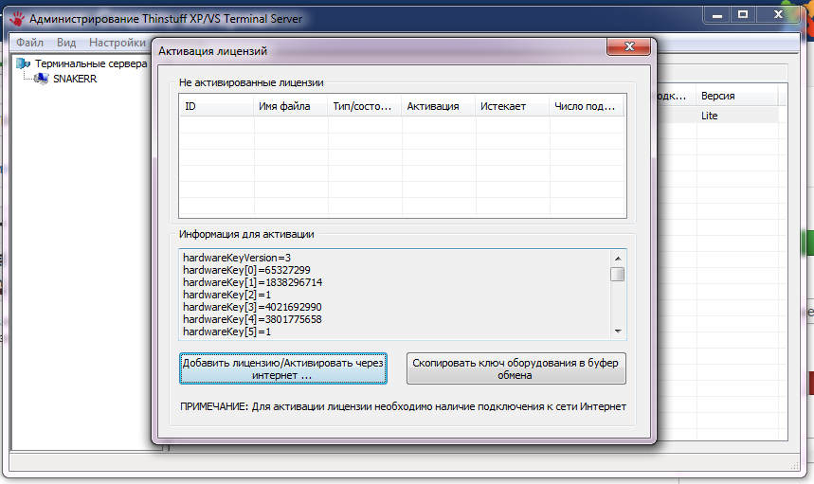The height and width of the screenshot is (484, 814).
Task: Click the hardwareKey[4]=3801775658 line
Action: pyautogui.click(x=252, y=319)
